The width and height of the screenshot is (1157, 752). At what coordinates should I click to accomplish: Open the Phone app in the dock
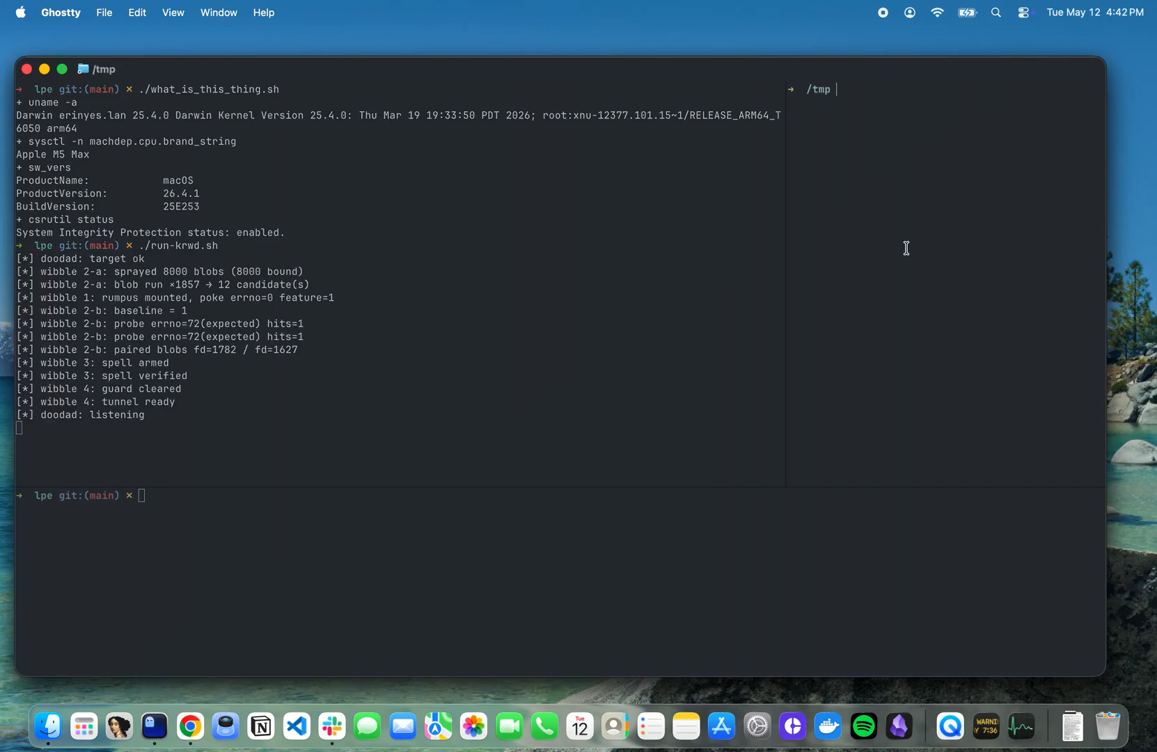coord(544,726)
